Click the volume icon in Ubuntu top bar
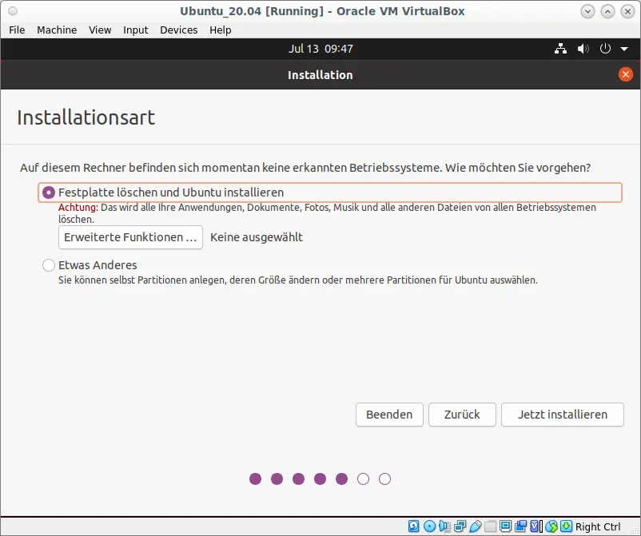 tap(583, 49)
